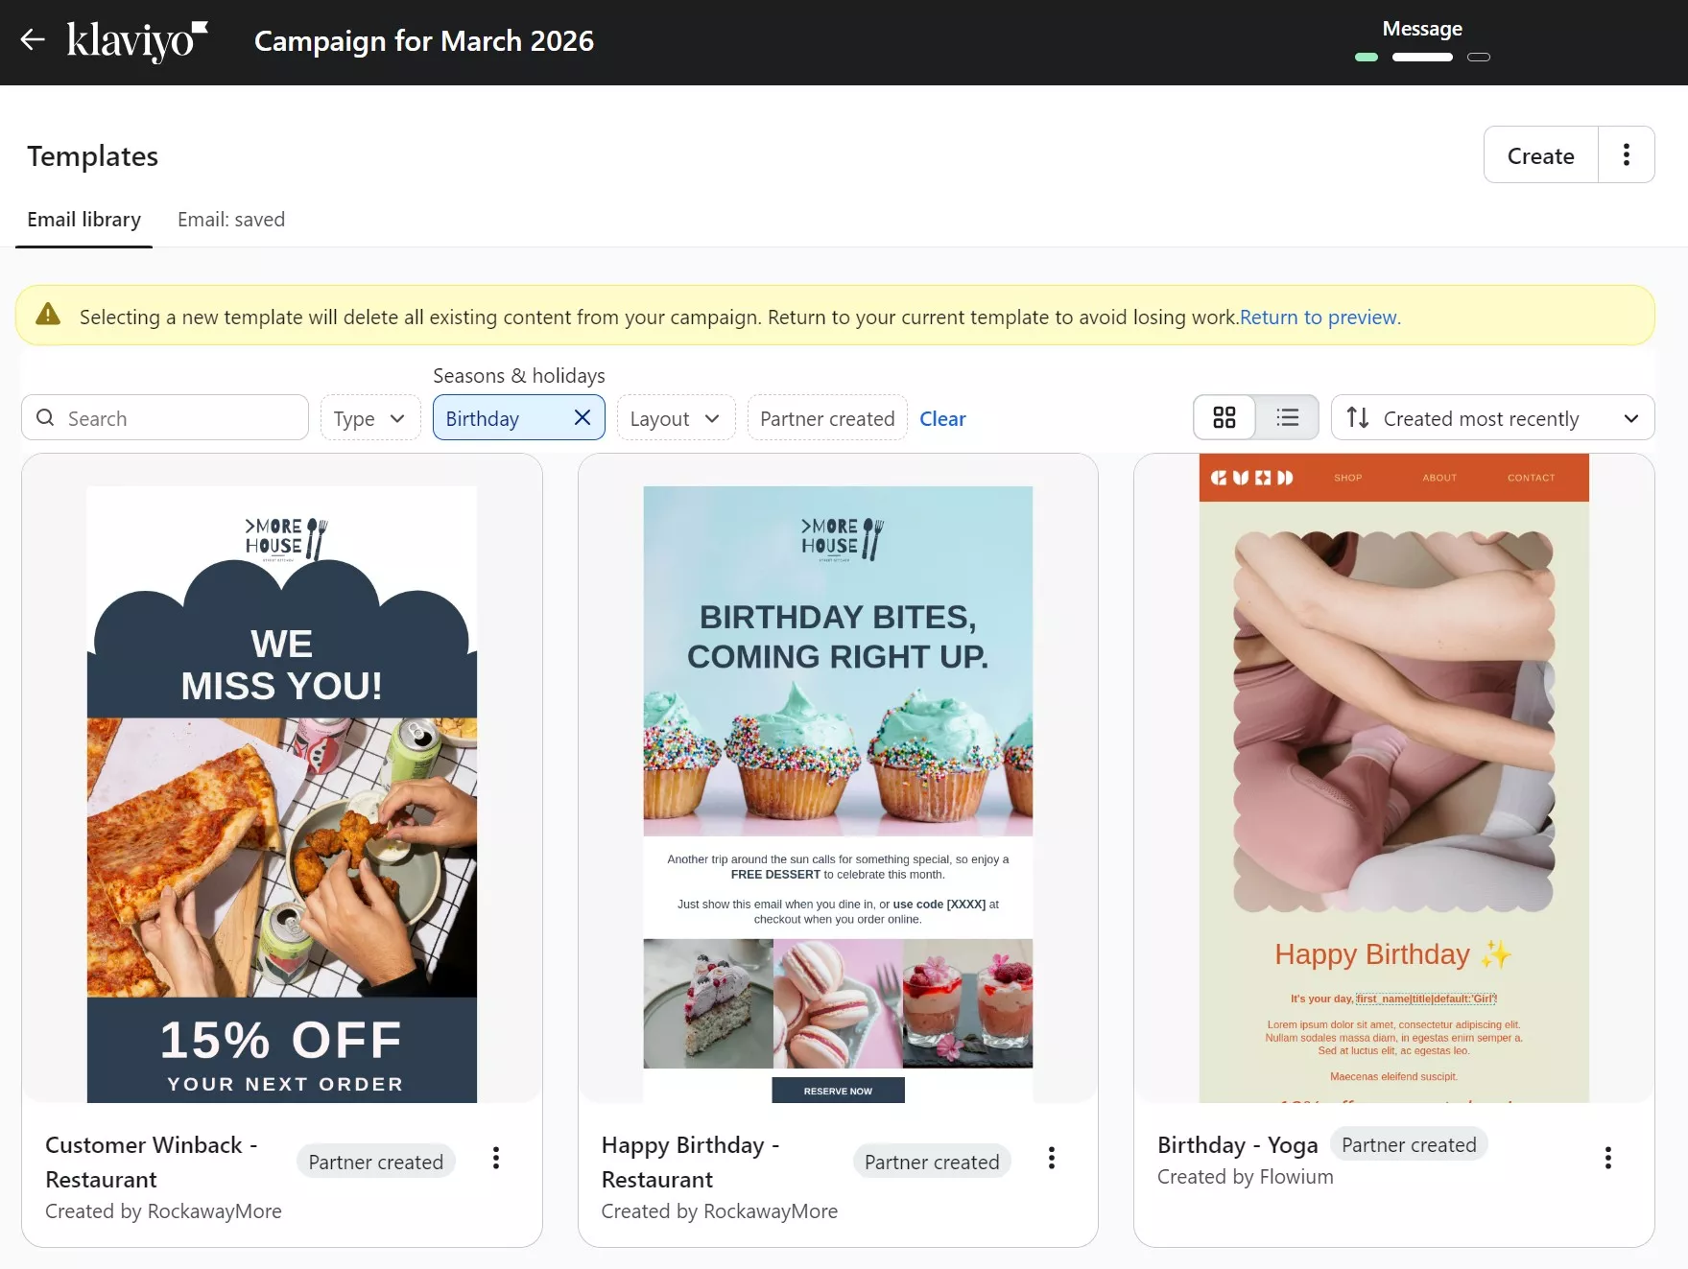
Task: Change sorting via Created most recently dropdown
Action: pyautogui.click(x=1491, y=418)
